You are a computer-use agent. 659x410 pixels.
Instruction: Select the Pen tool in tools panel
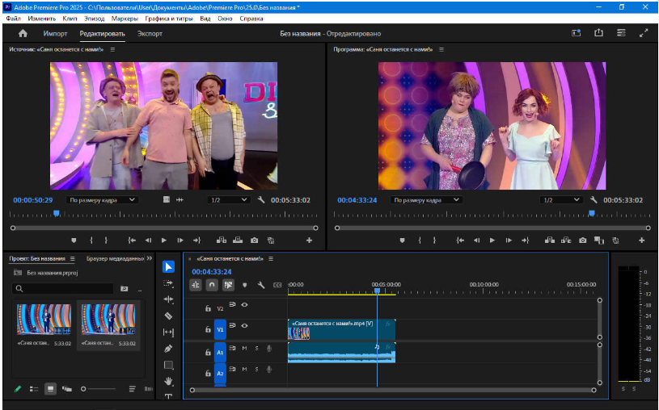[x=168, y=349]
